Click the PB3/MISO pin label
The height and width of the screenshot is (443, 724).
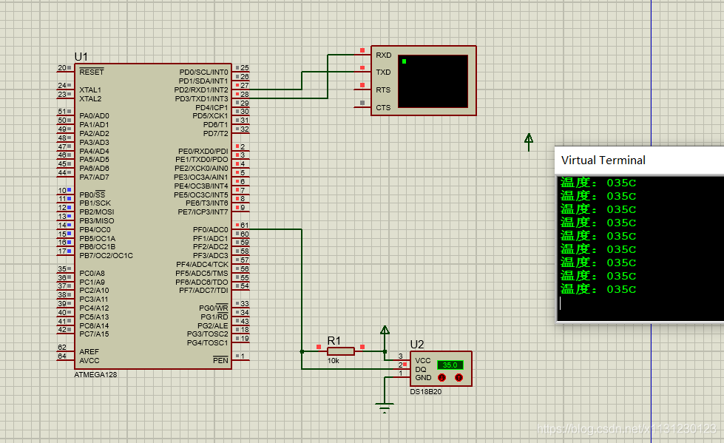pyautogui.click(x=96, y=221)
